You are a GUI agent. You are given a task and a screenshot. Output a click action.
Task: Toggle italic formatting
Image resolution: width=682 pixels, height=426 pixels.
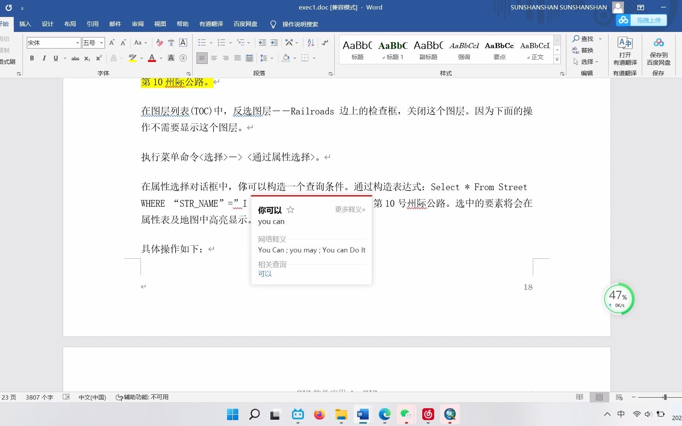[44, 58]
